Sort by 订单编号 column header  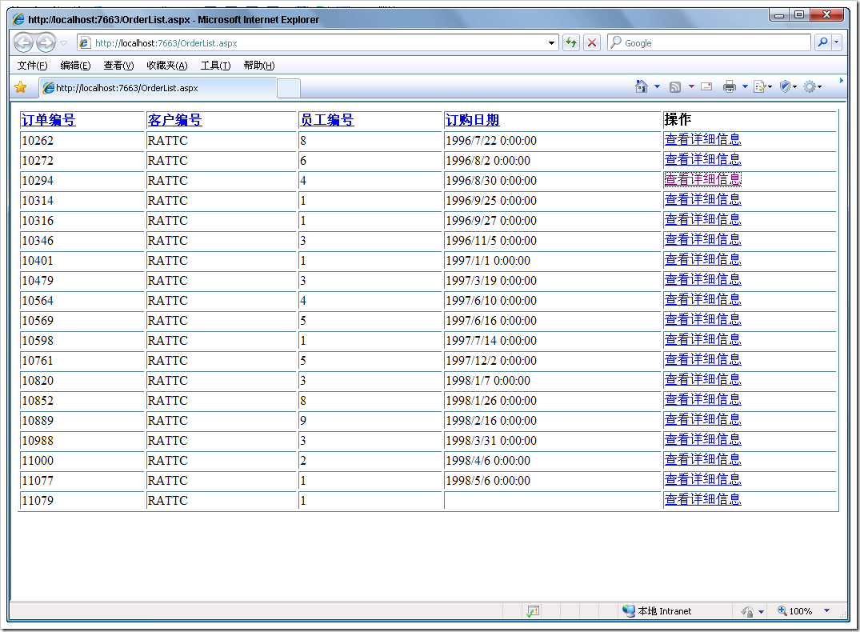pos(49,120)
